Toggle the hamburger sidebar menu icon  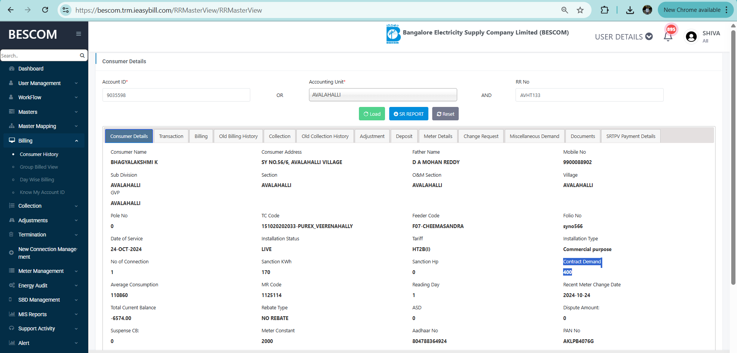point(79,34)
